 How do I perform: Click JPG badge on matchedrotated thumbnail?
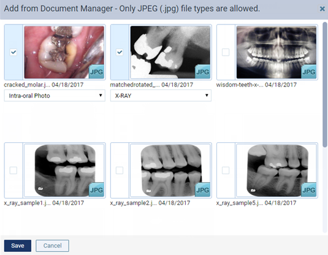[x=202, y=72]
